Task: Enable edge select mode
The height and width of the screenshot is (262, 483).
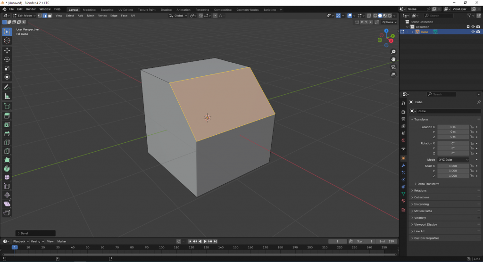Action: [x=45, y=16]
